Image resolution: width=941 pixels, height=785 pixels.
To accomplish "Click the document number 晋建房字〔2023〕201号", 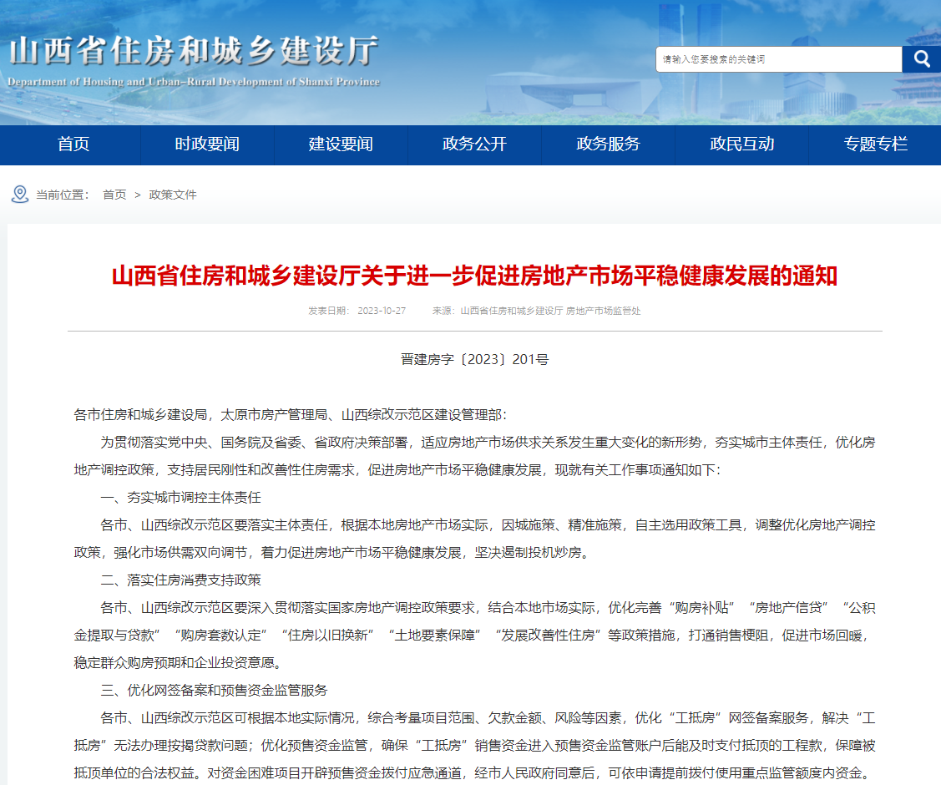I will 474,360.
